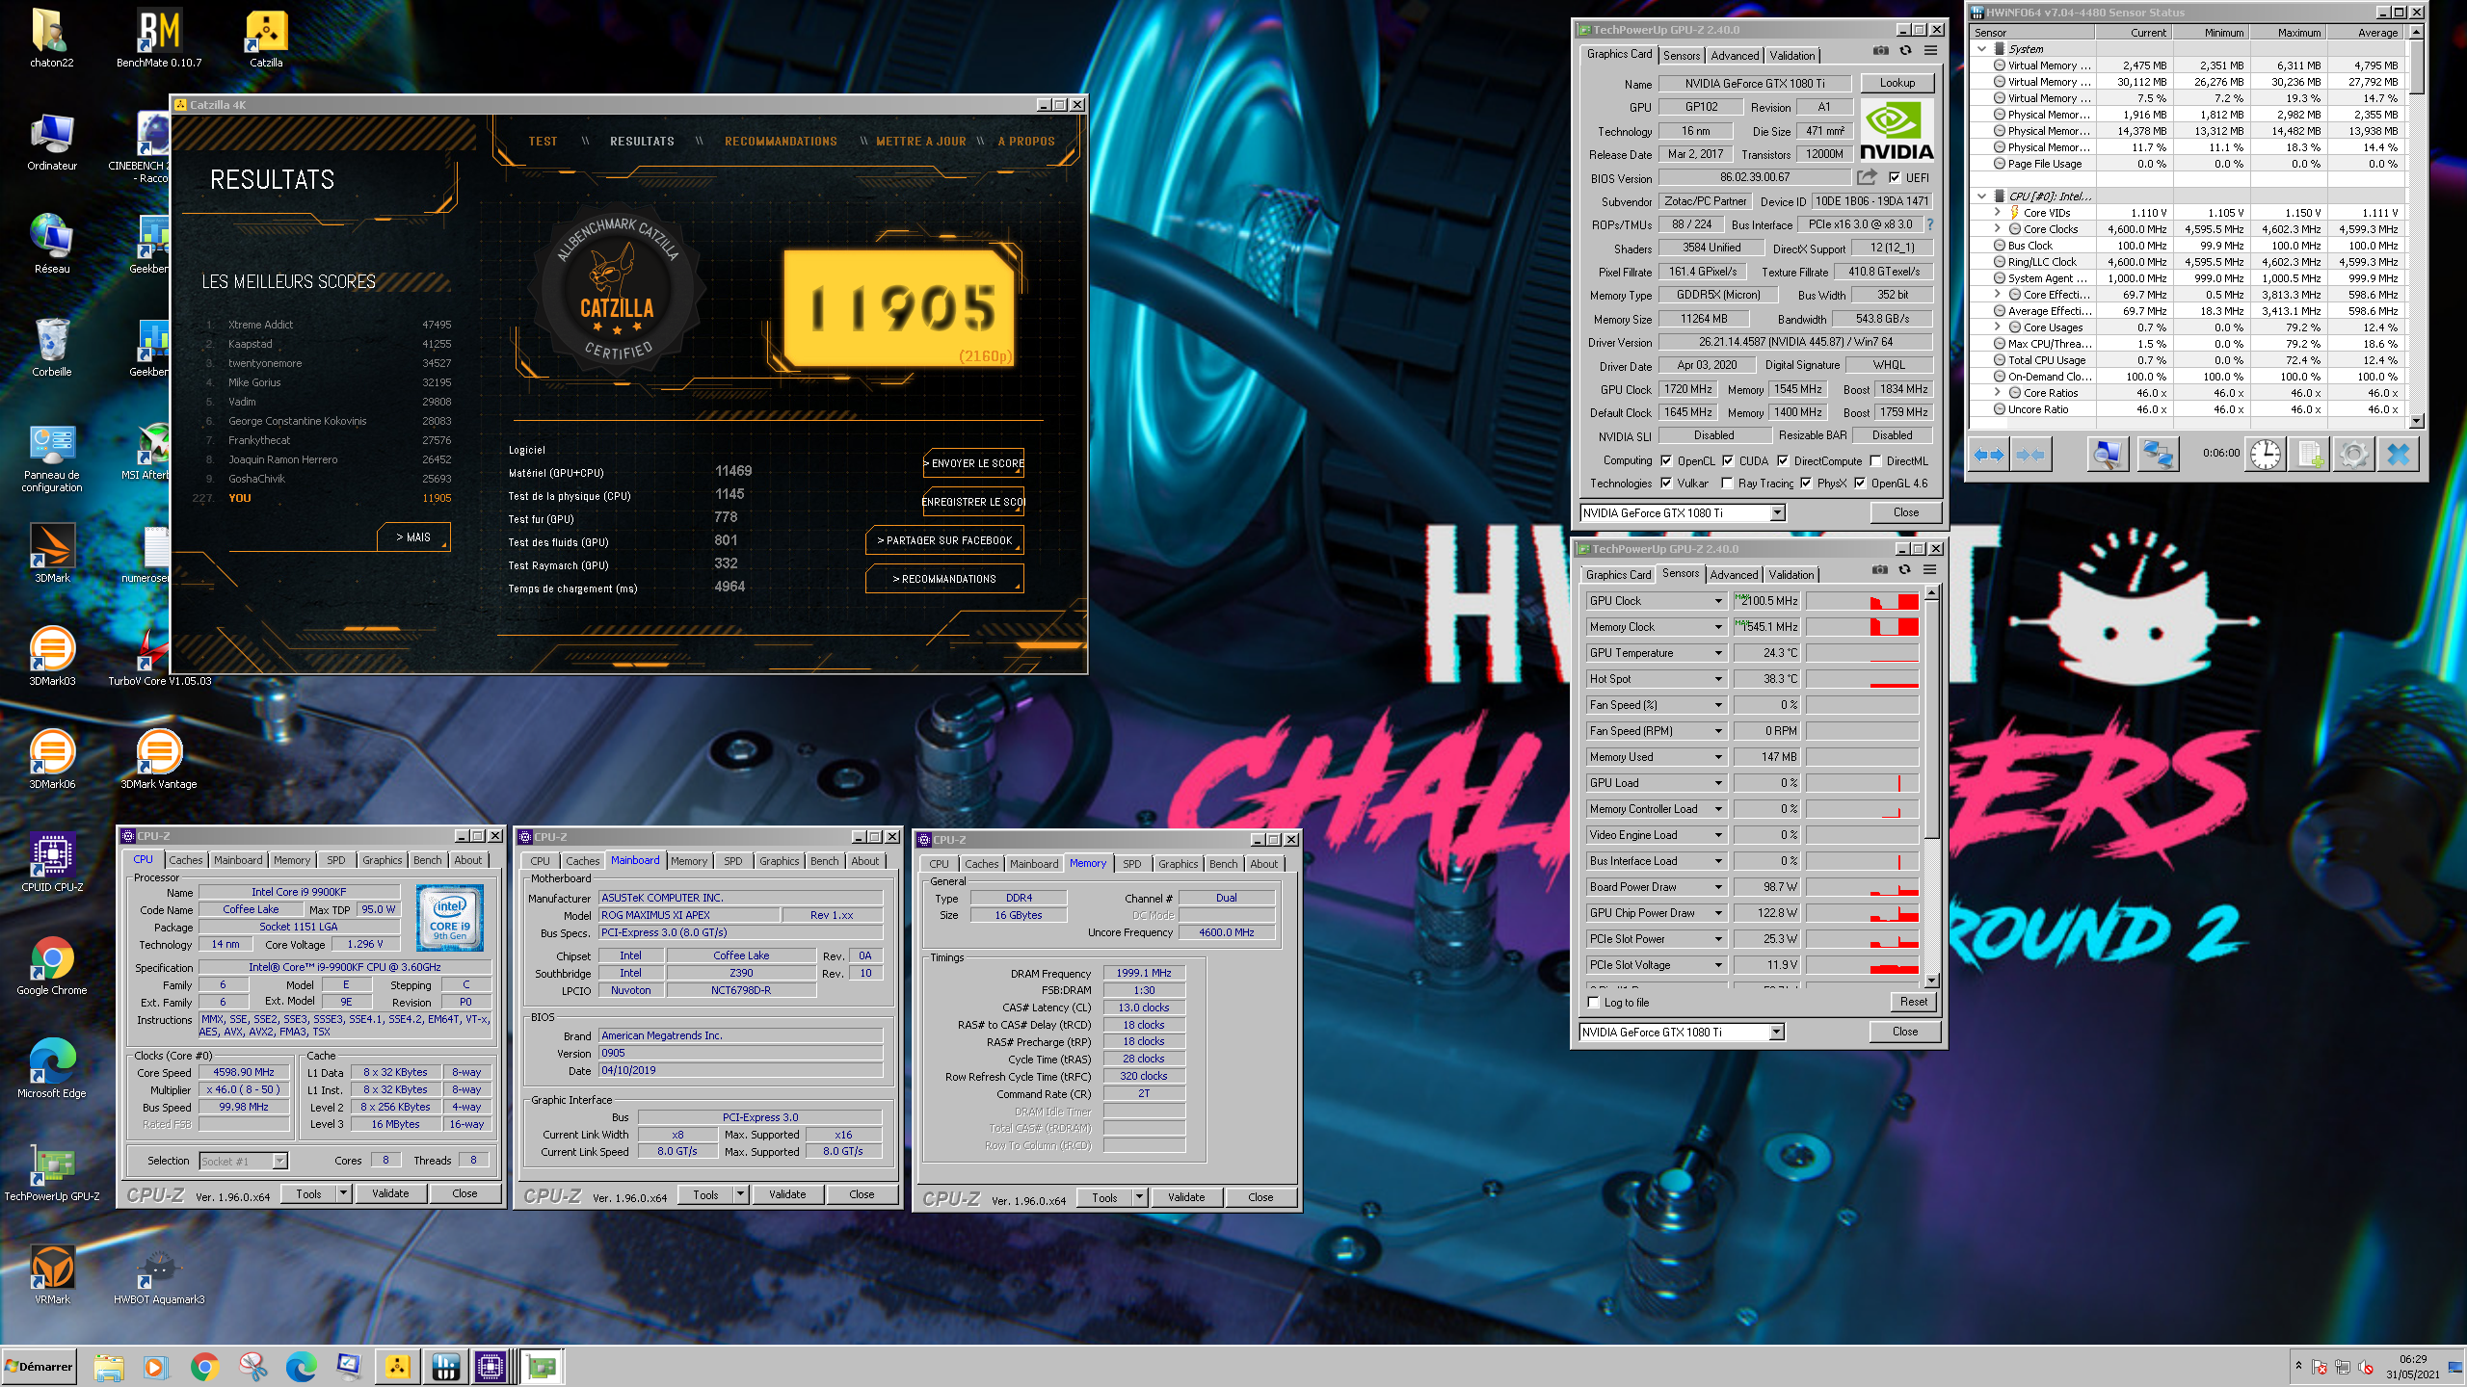
Task: Open GPU Clock sensor dropdown
Action: point(1718,601)
